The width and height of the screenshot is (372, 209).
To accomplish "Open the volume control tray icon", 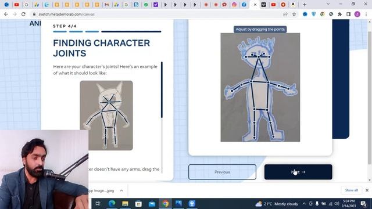I will pos(337,204).
